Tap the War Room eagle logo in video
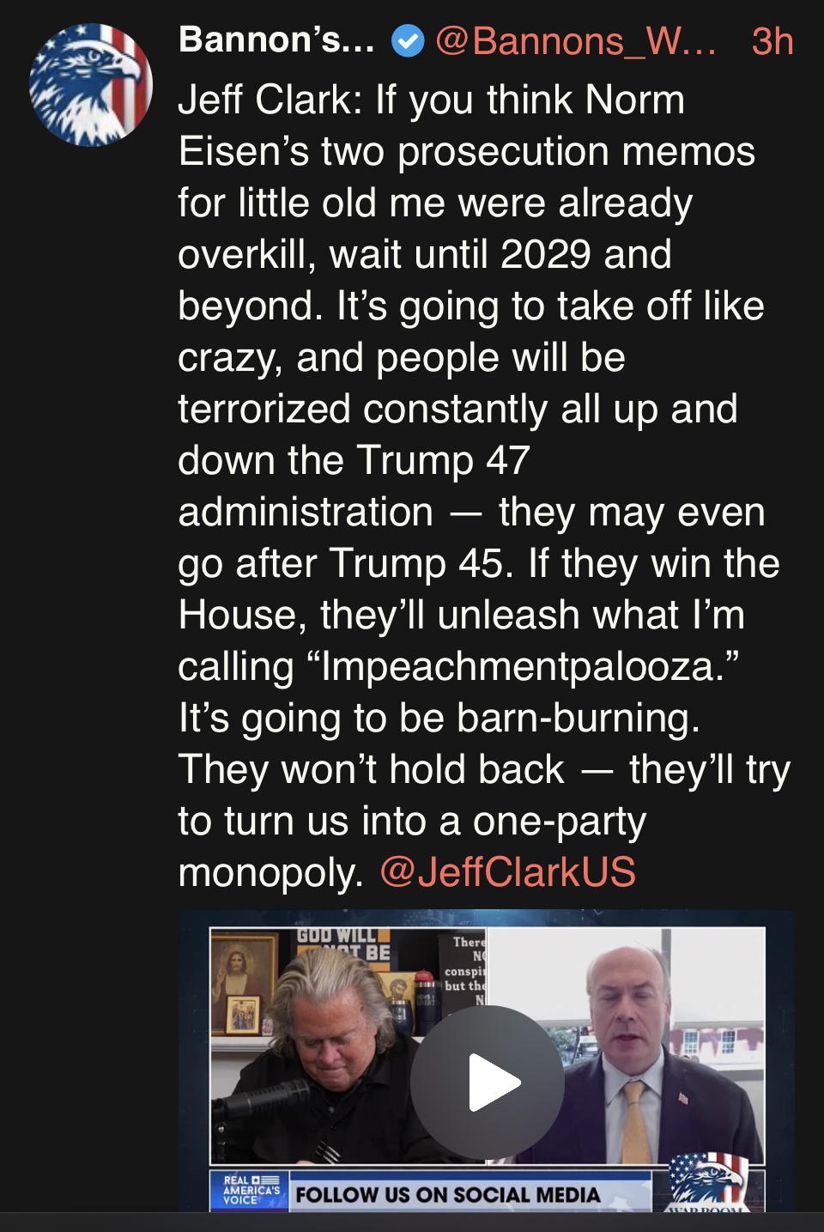The height and width of the screenshot is (1232, 824). (x=709, y=1182)
